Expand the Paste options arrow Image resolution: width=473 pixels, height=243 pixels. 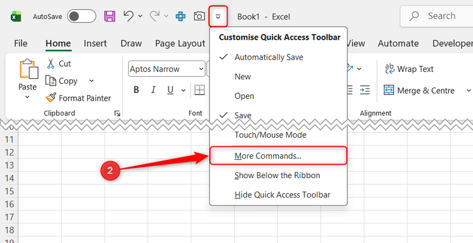coord(27,97)
